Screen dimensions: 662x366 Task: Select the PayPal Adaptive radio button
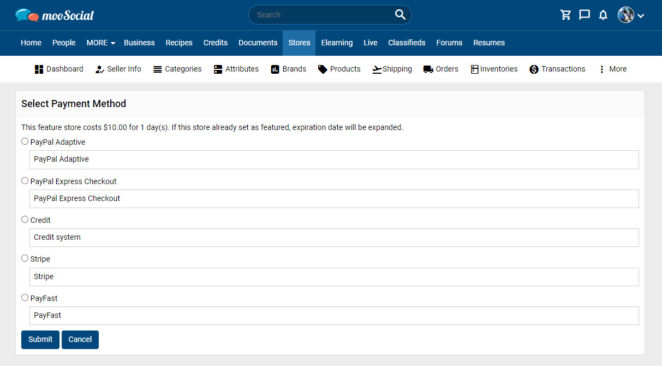click(x=25, y=141)
